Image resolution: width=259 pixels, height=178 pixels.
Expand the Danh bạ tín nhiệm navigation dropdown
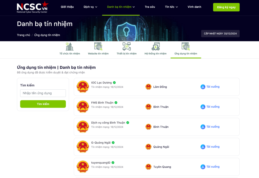(x=121, y=7)
